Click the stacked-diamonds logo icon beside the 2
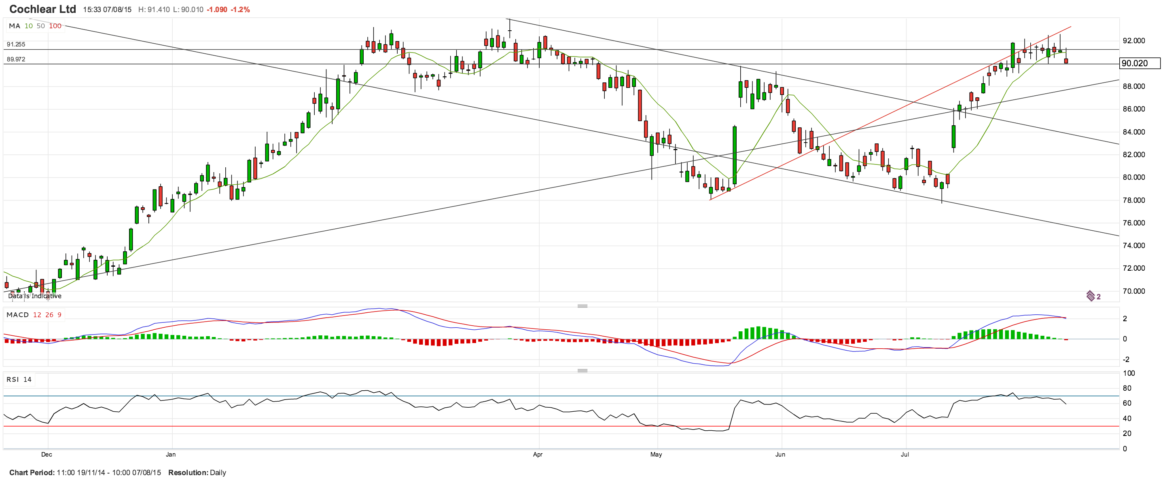1165x480 pixels. [1091, 296]
